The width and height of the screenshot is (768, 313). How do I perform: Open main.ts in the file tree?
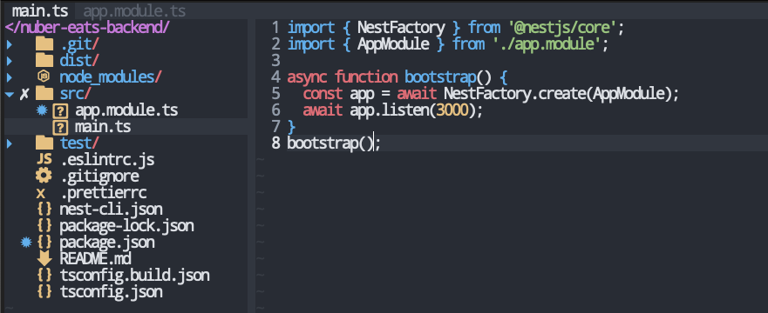(x=103, y=128)
